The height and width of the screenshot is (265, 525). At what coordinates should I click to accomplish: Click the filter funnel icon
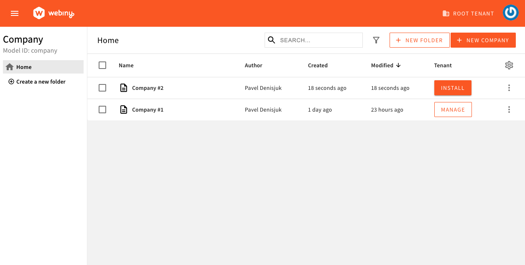[376, 40]
